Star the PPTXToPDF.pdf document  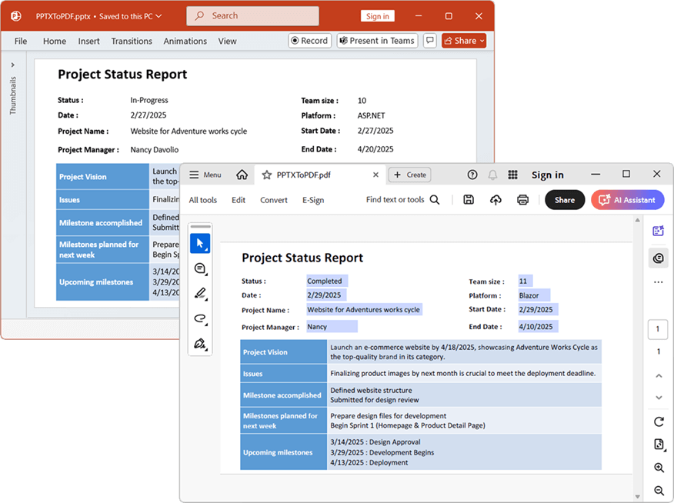point(266,175)
